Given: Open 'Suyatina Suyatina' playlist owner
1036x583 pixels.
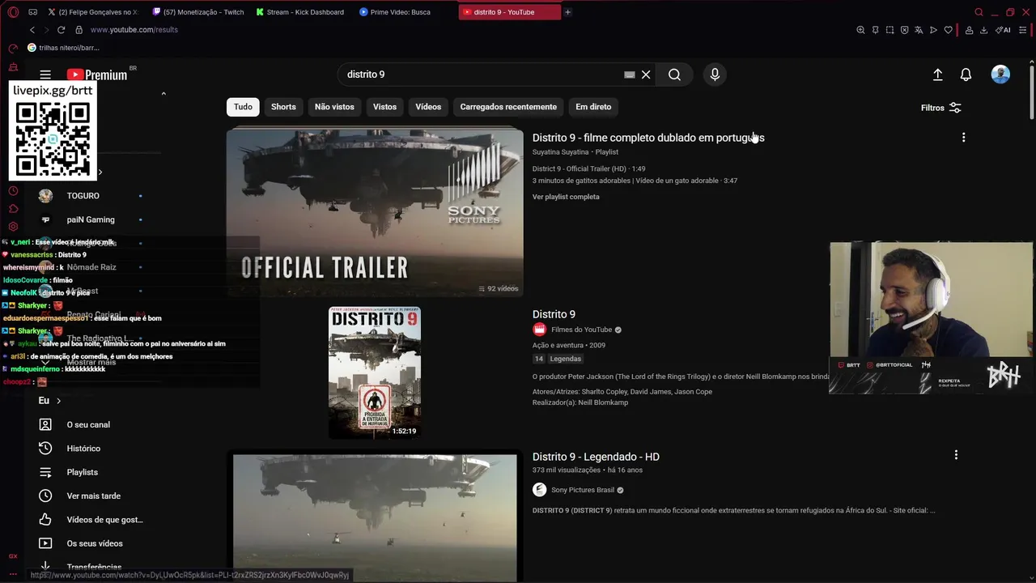Looking at the screenshot, I should [560, 152].
